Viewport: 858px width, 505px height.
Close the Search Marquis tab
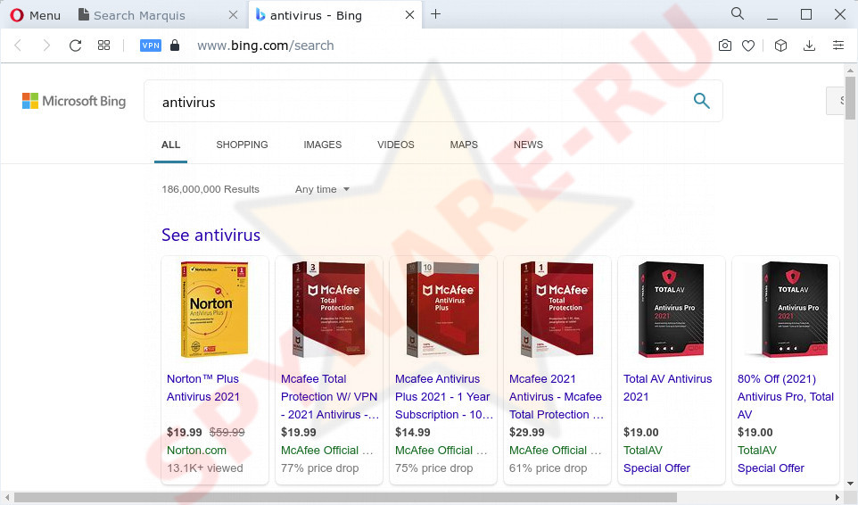(x=233, y=15)
